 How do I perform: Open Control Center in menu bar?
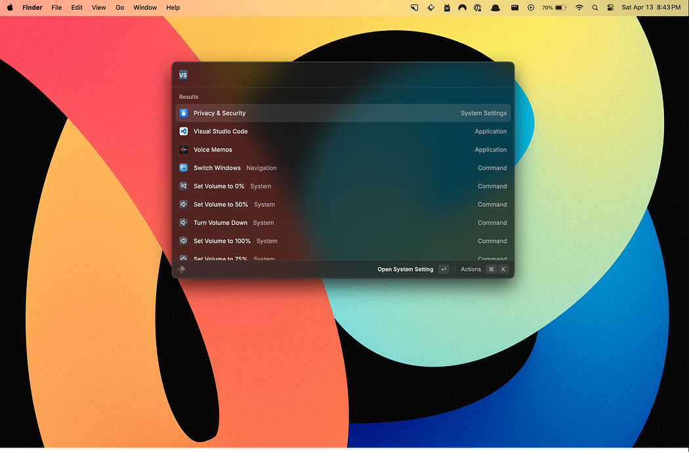click(x=610, y=7)
